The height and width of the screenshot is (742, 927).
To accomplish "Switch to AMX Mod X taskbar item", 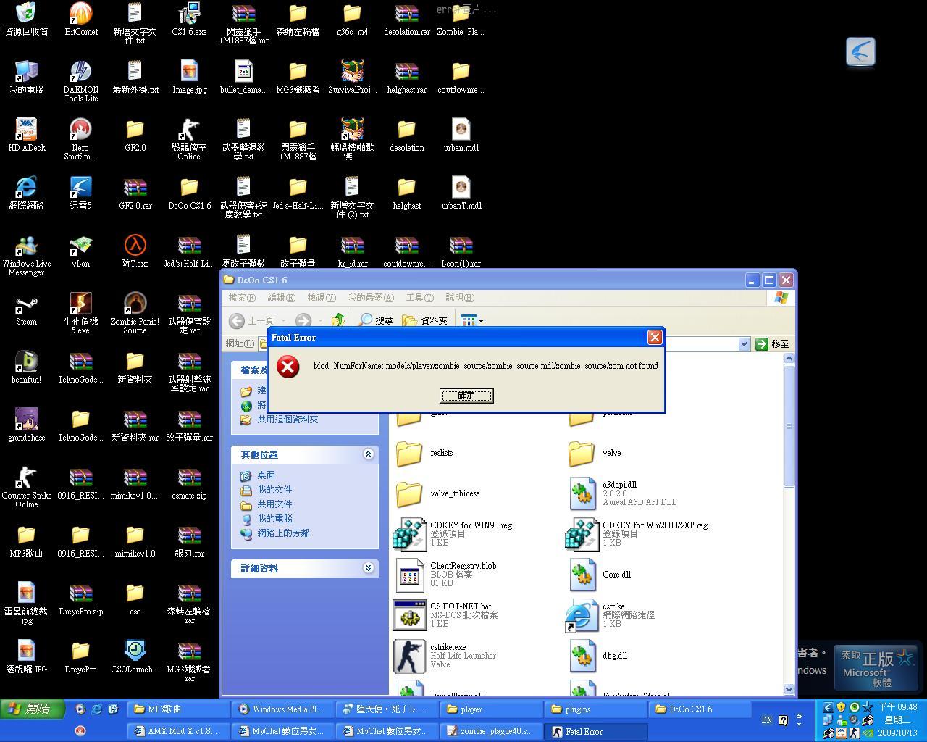I will pos(179,731).
